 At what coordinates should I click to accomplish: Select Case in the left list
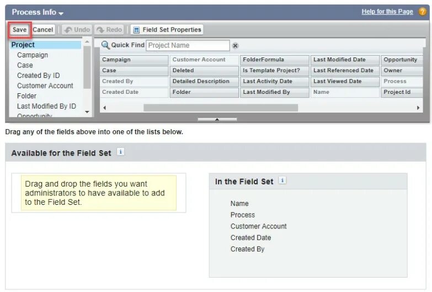click(25, 65)
